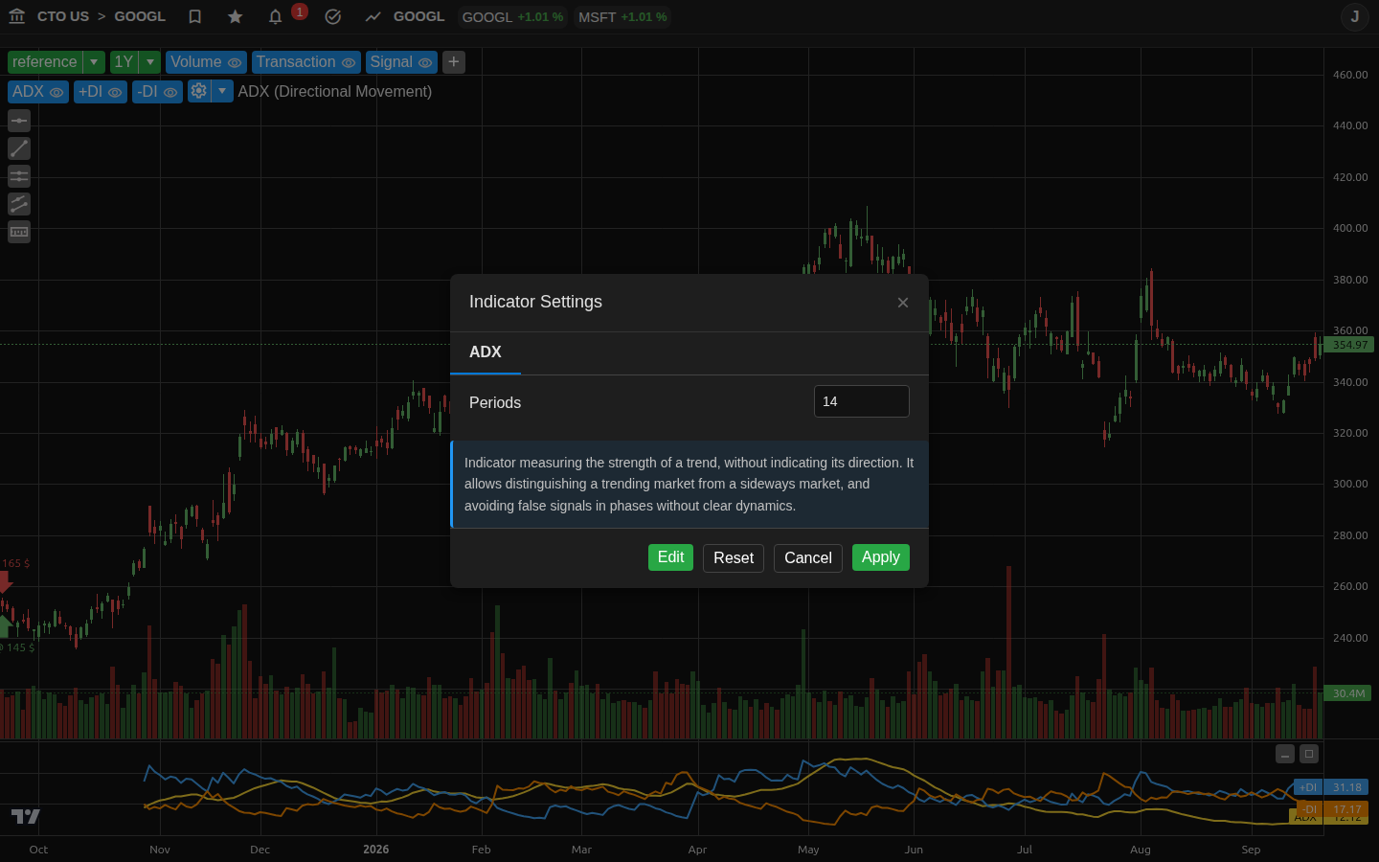
Task: Click the 30.4M volume label
Action: pyautogui.click(x=1348, y=693)
